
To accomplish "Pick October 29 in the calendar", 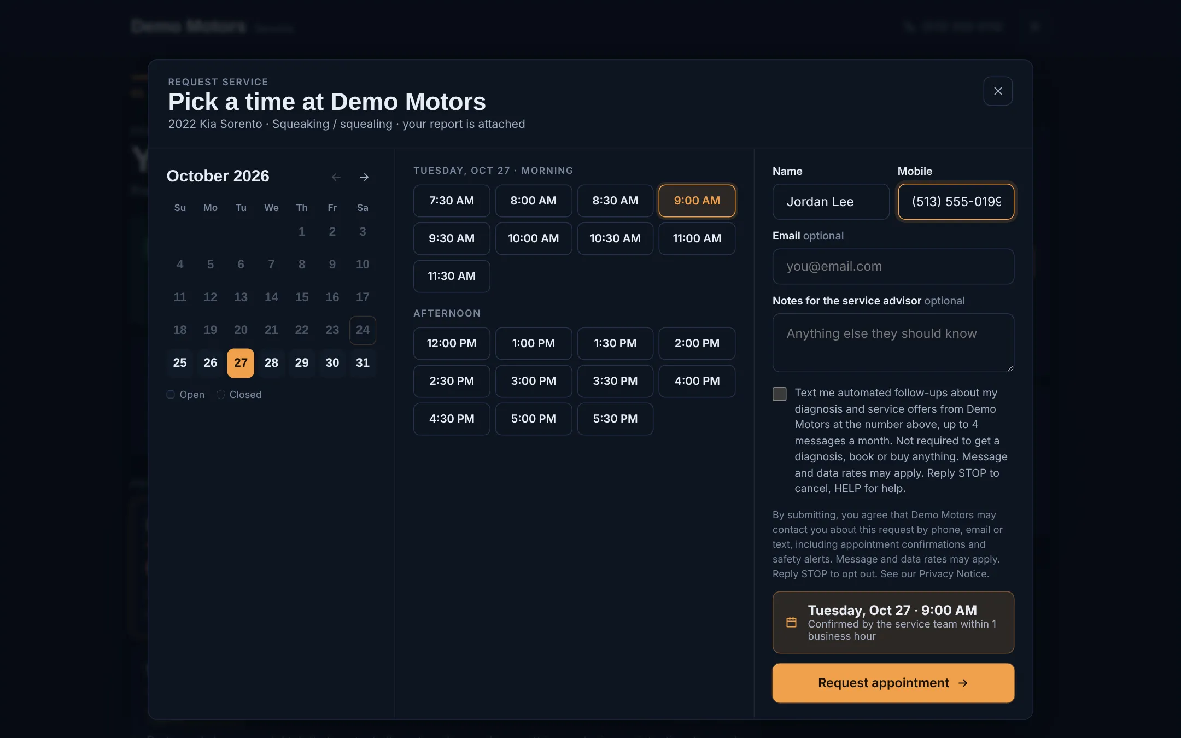I will [x=302, y=362].
